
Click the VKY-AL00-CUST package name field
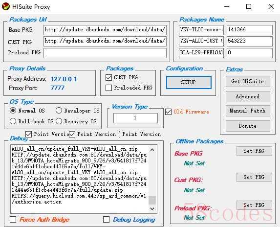click(x=201, y=41)
